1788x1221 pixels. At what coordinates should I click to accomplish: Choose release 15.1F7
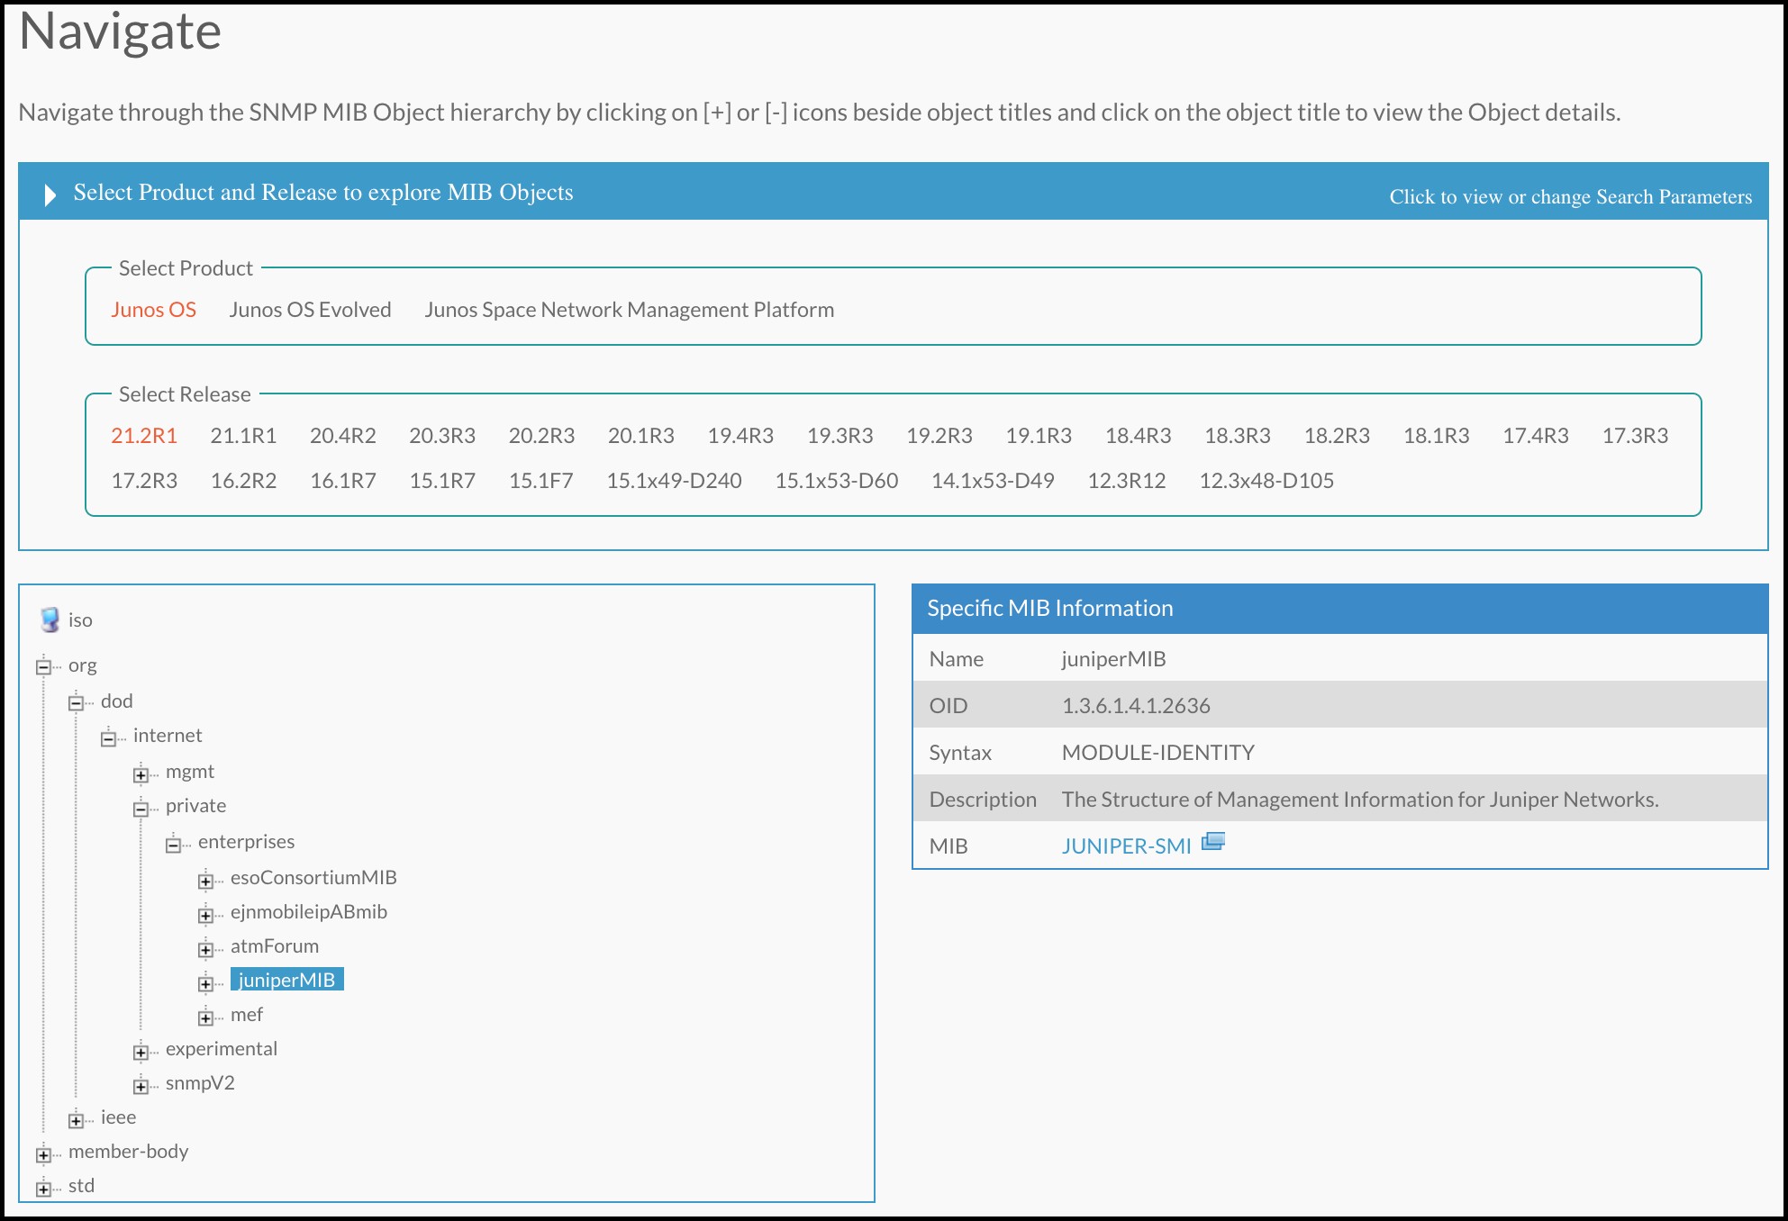[x=540, y=481]
